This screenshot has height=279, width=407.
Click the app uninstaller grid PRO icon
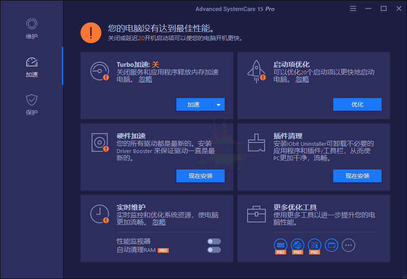coord(315,245)
